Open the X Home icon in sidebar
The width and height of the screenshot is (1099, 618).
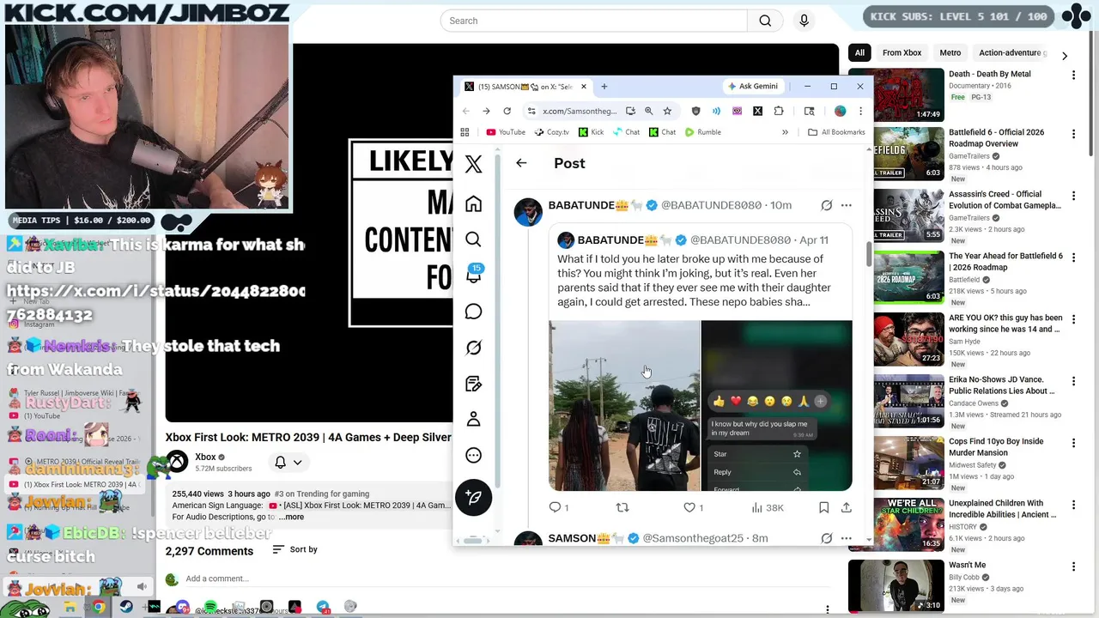[x=473, y=204]
